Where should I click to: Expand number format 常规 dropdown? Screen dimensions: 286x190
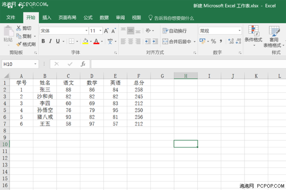point(239,31)
